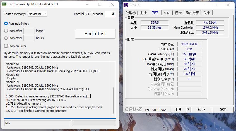Click the MemTest64 progress bar
236x131 pixels.
(x=94, y=123)
